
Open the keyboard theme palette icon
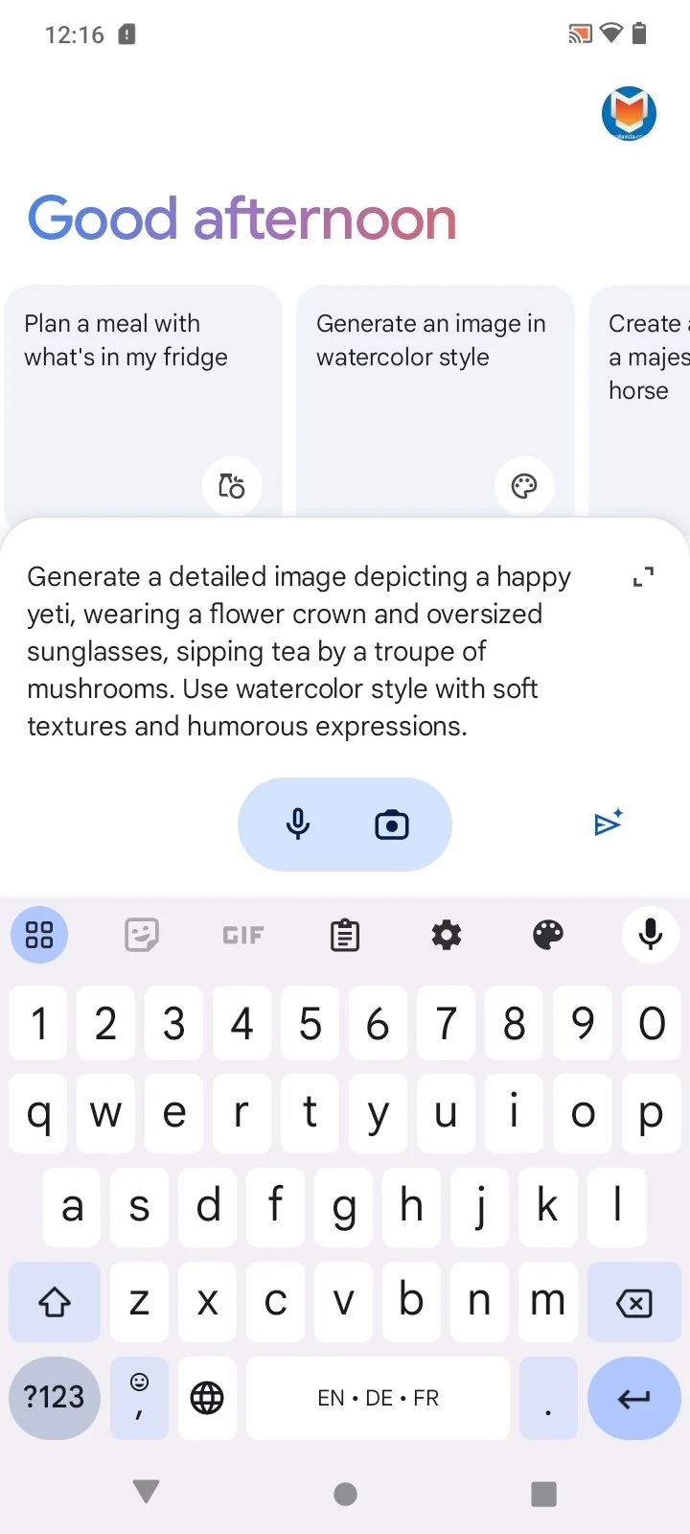click(x=548, y=935)
